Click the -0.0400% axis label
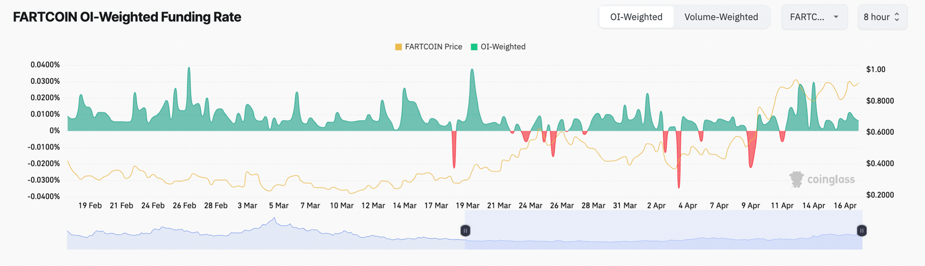 pos(44,197)
